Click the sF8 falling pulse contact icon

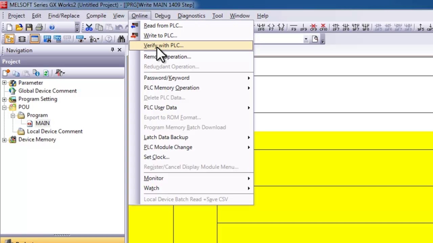click(x=346, y=27)
